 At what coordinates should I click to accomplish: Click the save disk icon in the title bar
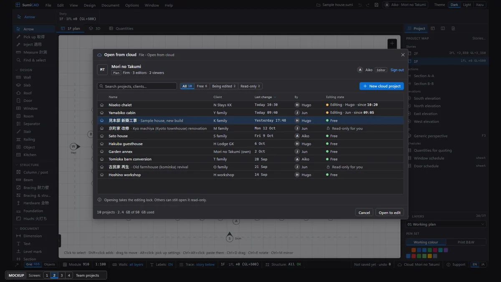376,5
